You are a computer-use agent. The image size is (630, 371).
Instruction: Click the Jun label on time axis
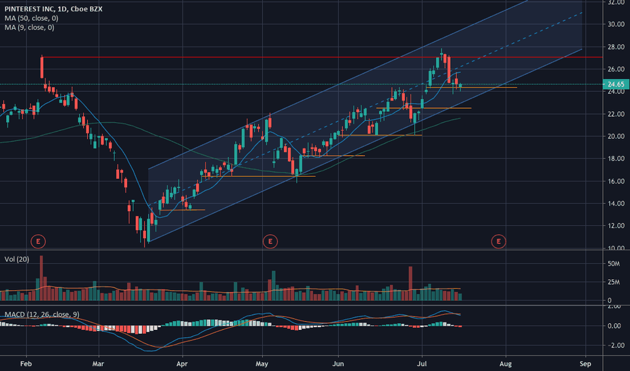point(338,364)
